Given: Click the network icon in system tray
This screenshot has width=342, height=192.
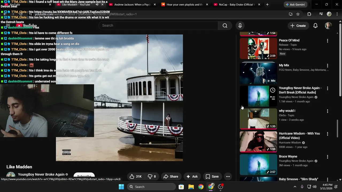Looking at the screenshot, I should [309, 187].
